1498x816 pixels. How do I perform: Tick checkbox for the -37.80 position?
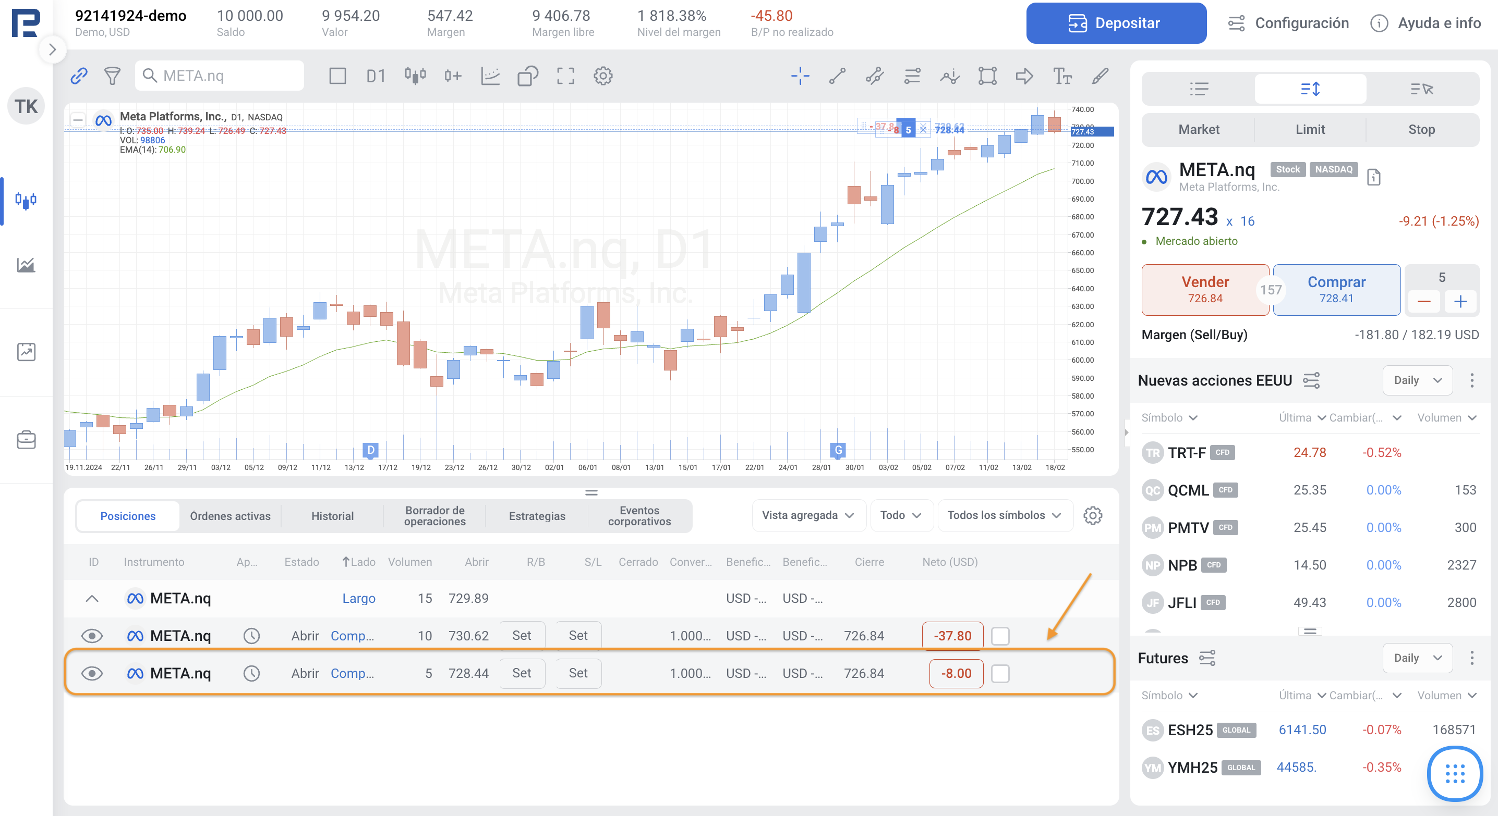tap(1000, 636)
